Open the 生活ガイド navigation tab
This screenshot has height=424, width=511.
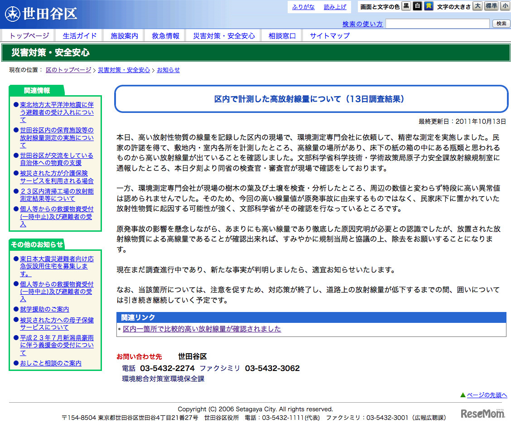click(x=80, y=36)
